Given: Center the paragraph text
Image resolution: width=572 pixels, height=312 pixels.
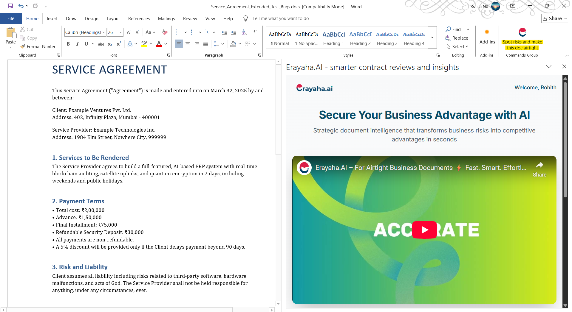Looking at the screenshot, I should (x=188, y=44).
